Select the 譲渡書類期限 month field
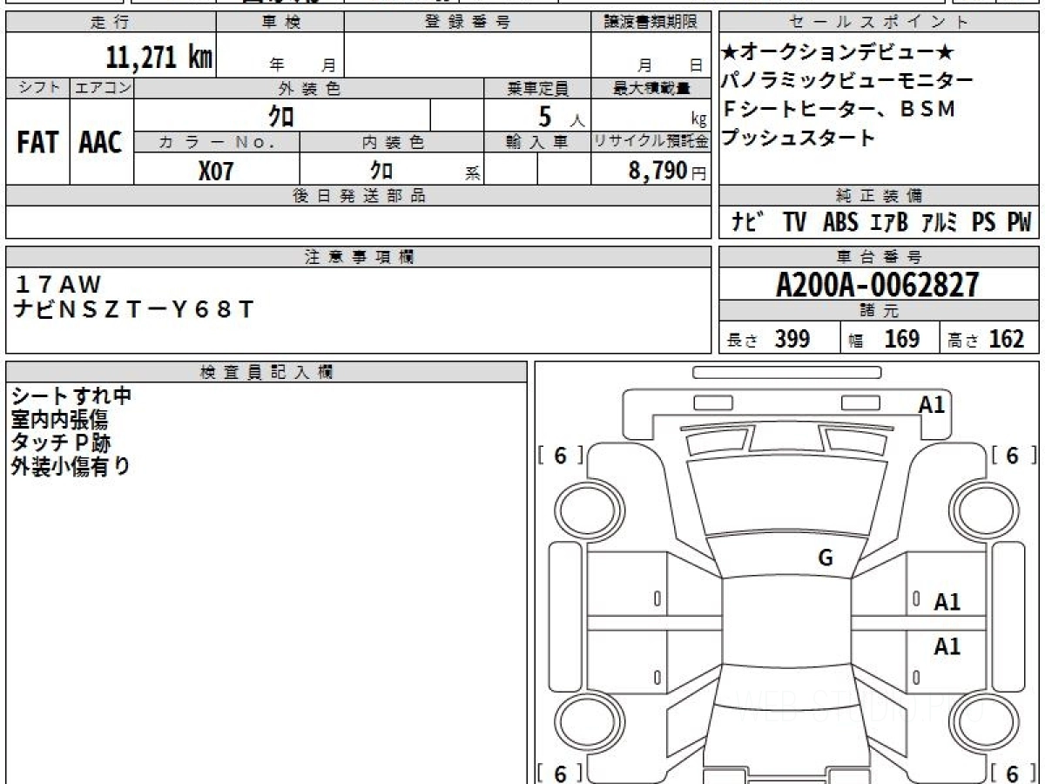Screen dimensions: 1045x784 [642, 63]
